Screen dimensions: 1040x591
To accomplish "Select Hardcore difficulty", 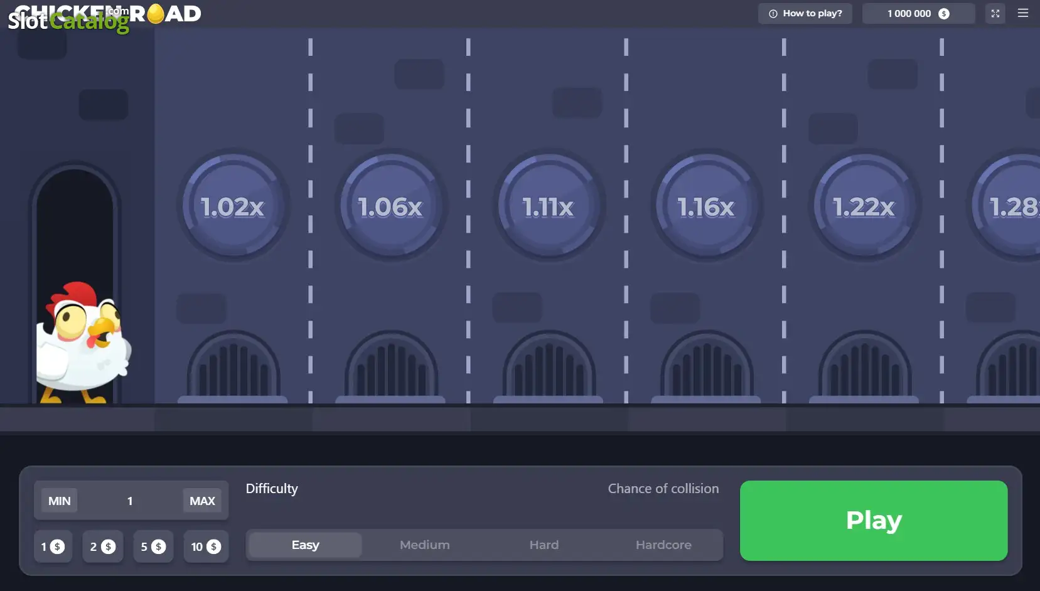I will (x=663, y=545).
